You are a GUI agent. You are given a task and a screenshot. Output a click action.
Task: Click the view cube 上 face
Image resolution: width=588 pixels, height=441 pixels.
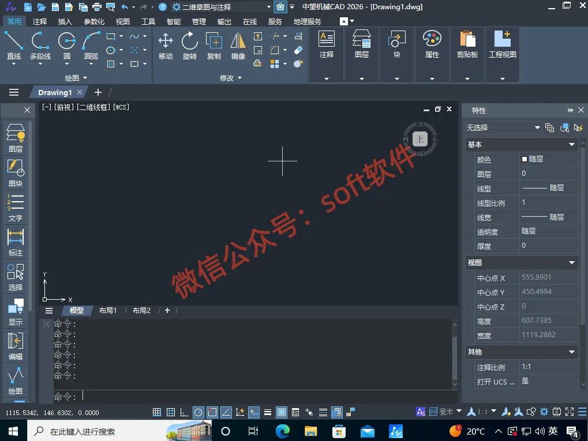click(x=420, y=139)
